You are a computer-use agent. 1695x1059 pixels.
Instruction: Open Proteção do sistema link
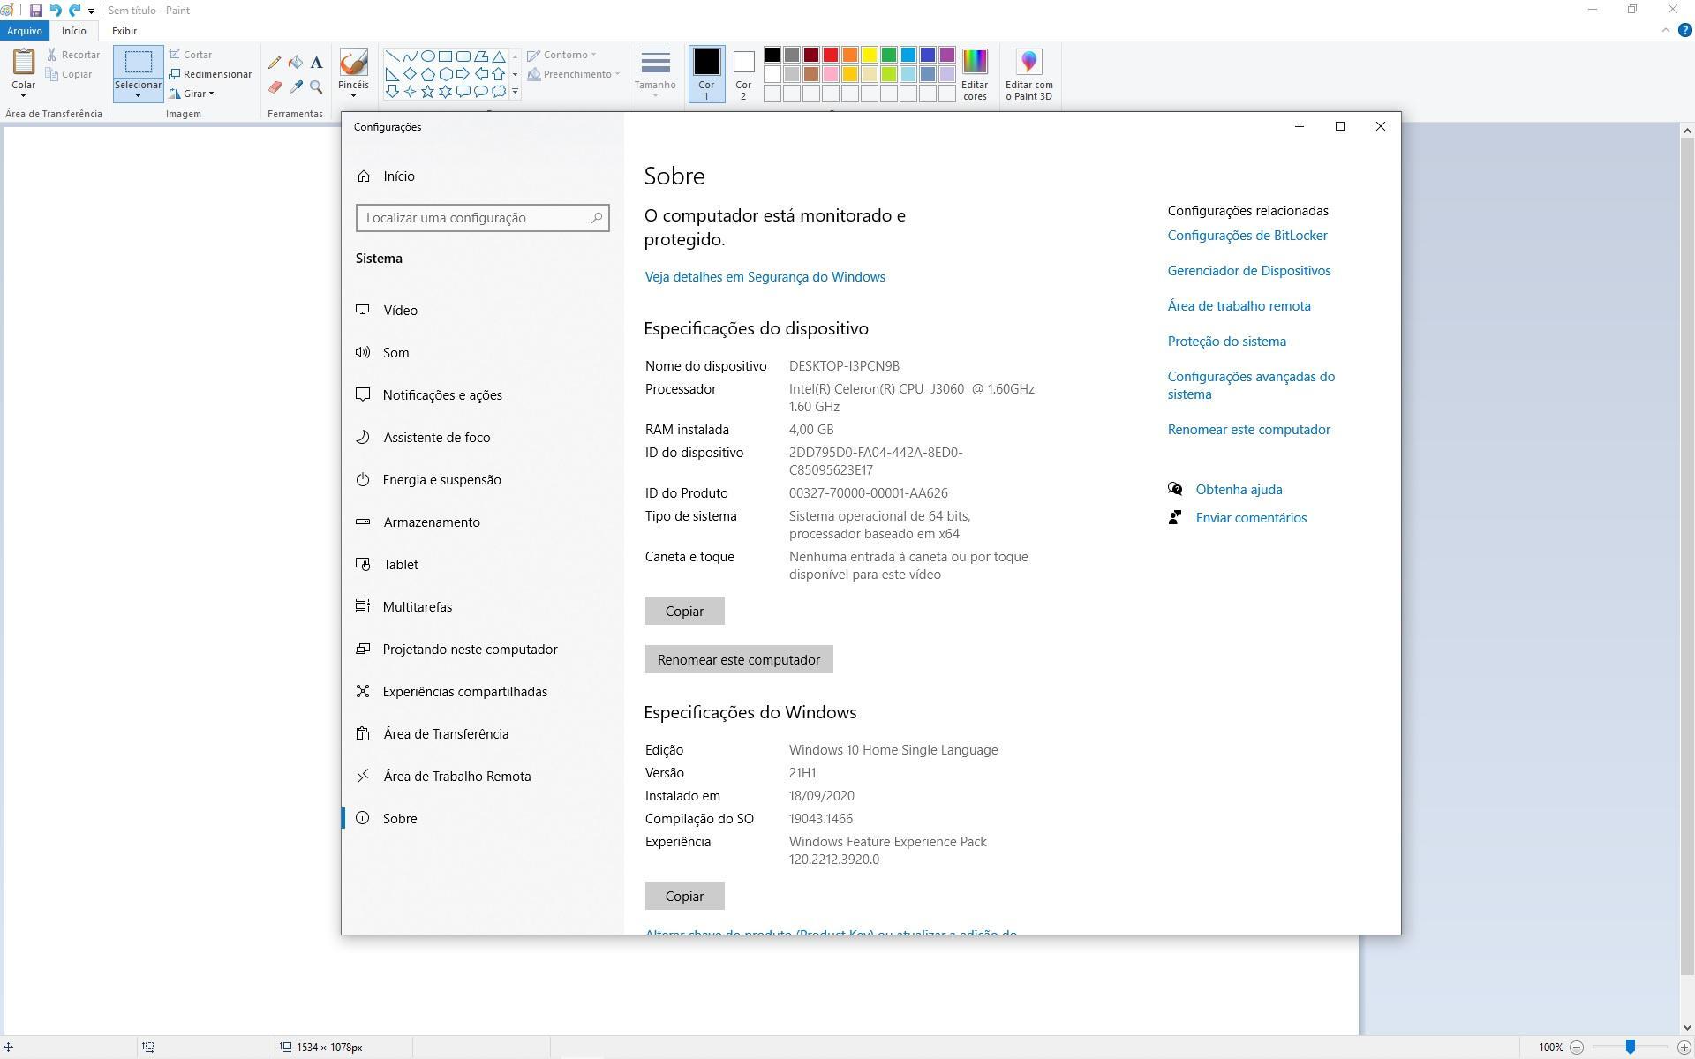(x=1226, y=342)
